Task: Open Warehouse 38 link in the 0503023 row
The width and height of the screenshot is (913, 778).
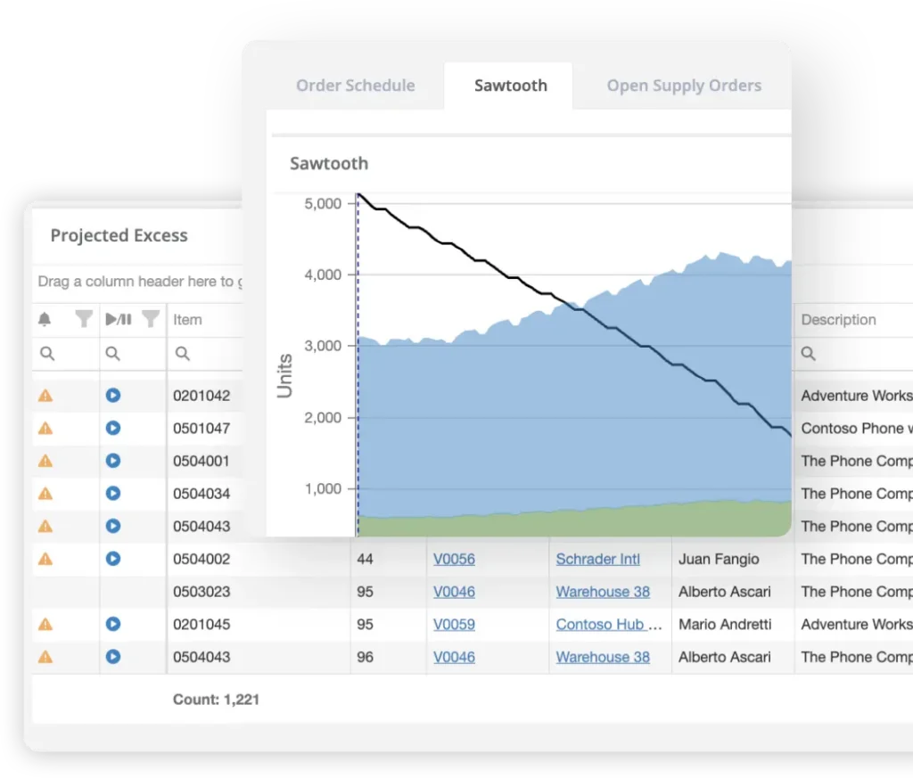Action: click(x=603, y=592)
